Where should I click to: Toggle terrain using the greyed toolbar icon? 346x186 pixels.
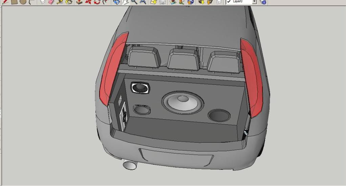tap(162, 2)
